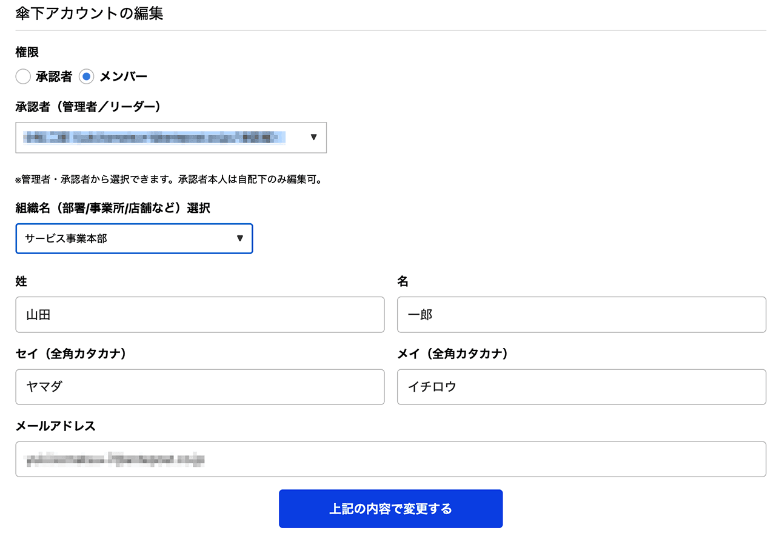Click the 上記の内容で変更する button
The image size is (776, 550).
coord(390,509)
